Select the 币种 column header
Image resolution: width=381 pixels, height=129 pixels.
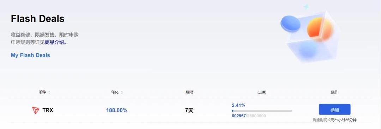(x=42, y=92)
